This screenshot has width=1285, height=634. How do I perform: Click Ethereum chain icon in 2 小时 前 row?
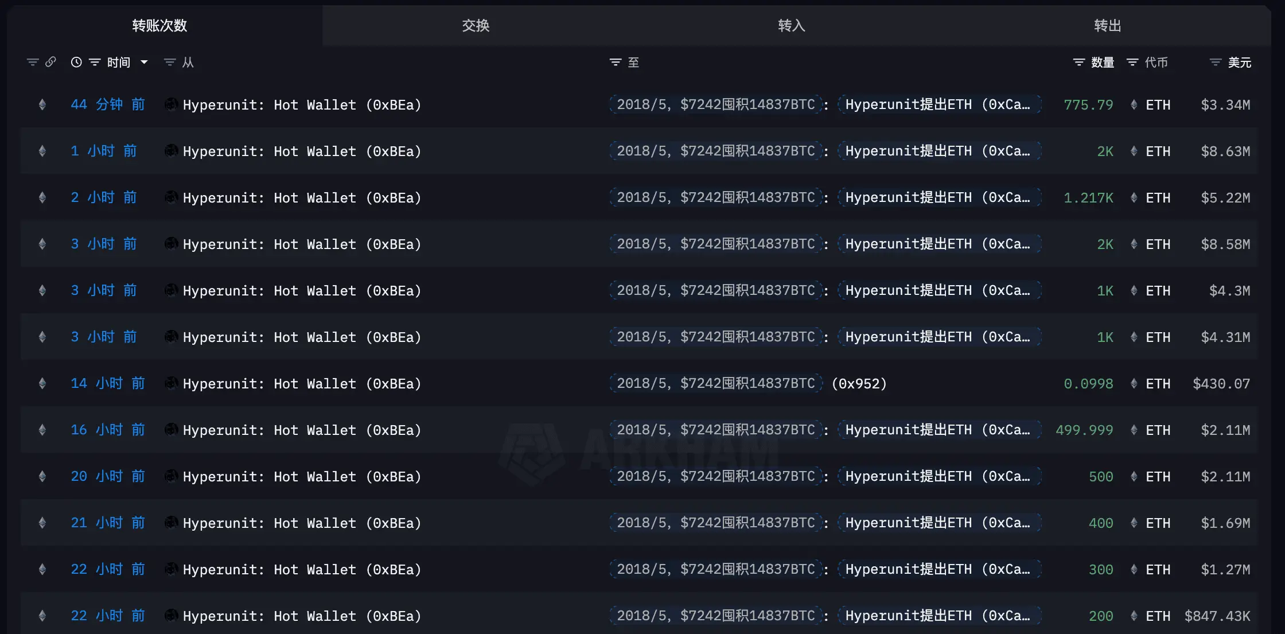point(42,197)
